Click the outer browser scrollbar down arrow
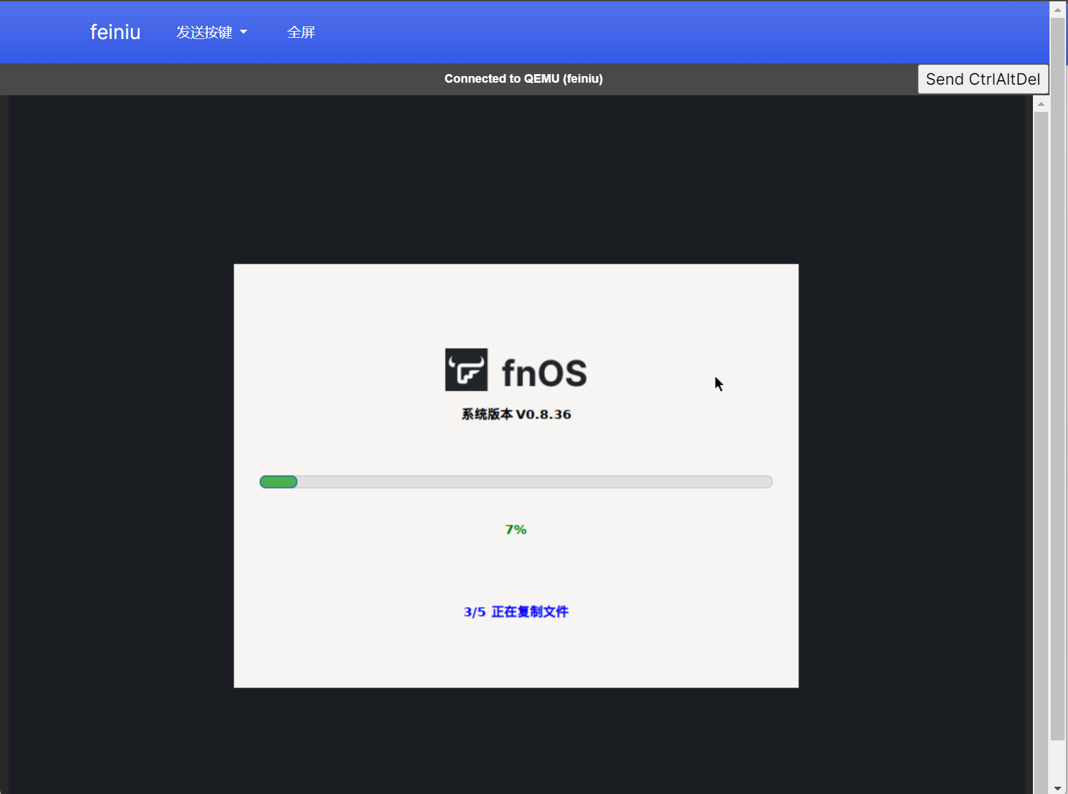 pyautogui.click(x=1058, y=787)
